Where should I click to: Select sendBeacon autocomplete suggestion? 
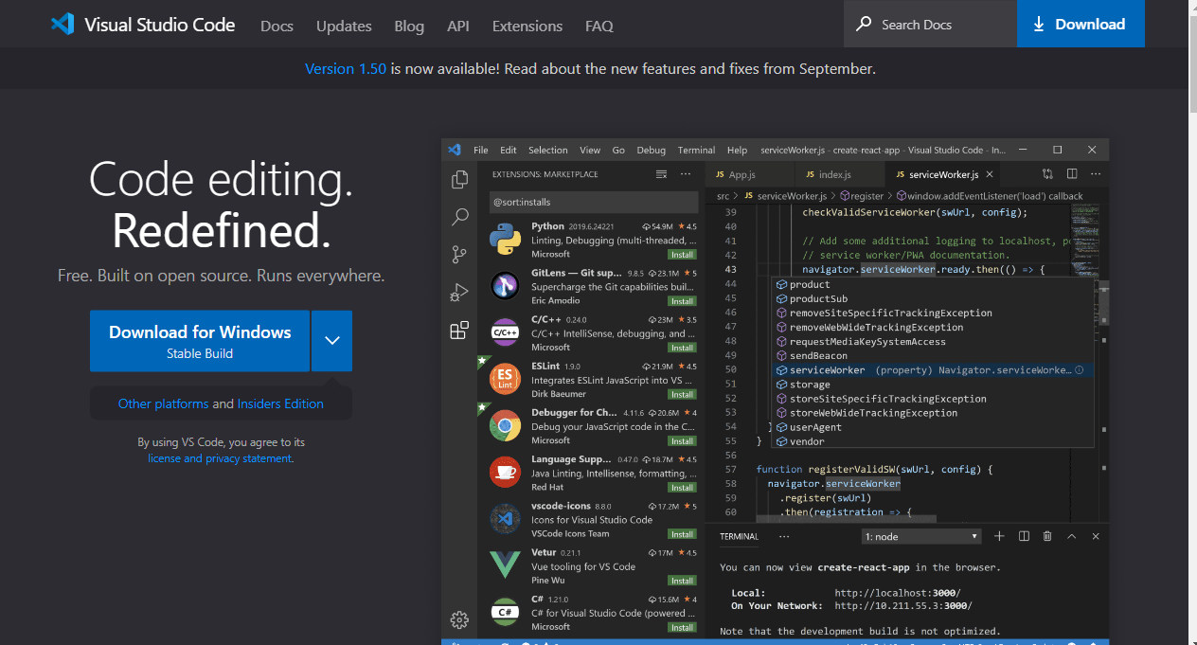coord(933,356)
